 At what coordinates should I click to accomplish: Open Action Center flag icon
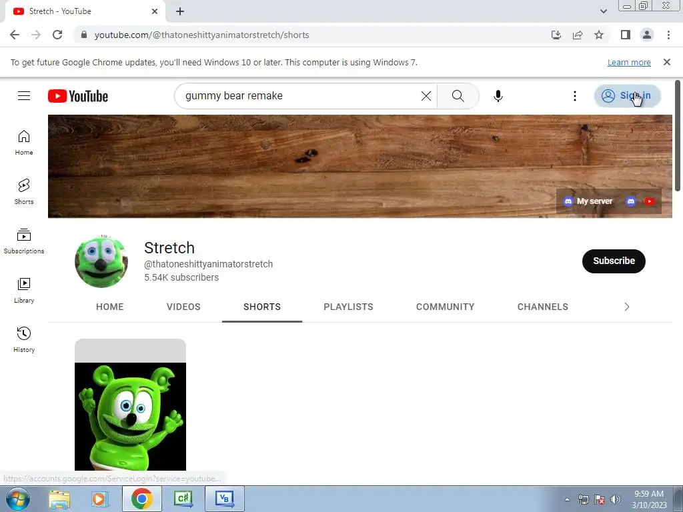pos(600,499)
